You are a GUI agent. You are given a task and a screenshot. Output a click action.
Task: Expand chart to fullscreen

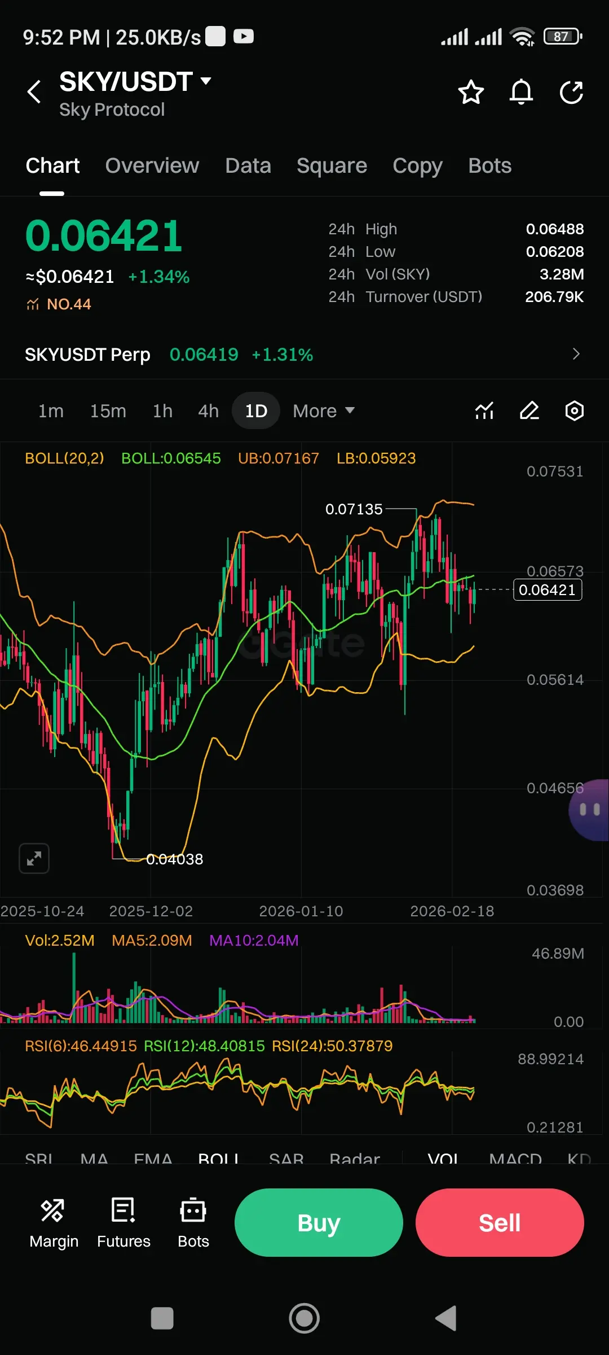(x=34, y=859)
